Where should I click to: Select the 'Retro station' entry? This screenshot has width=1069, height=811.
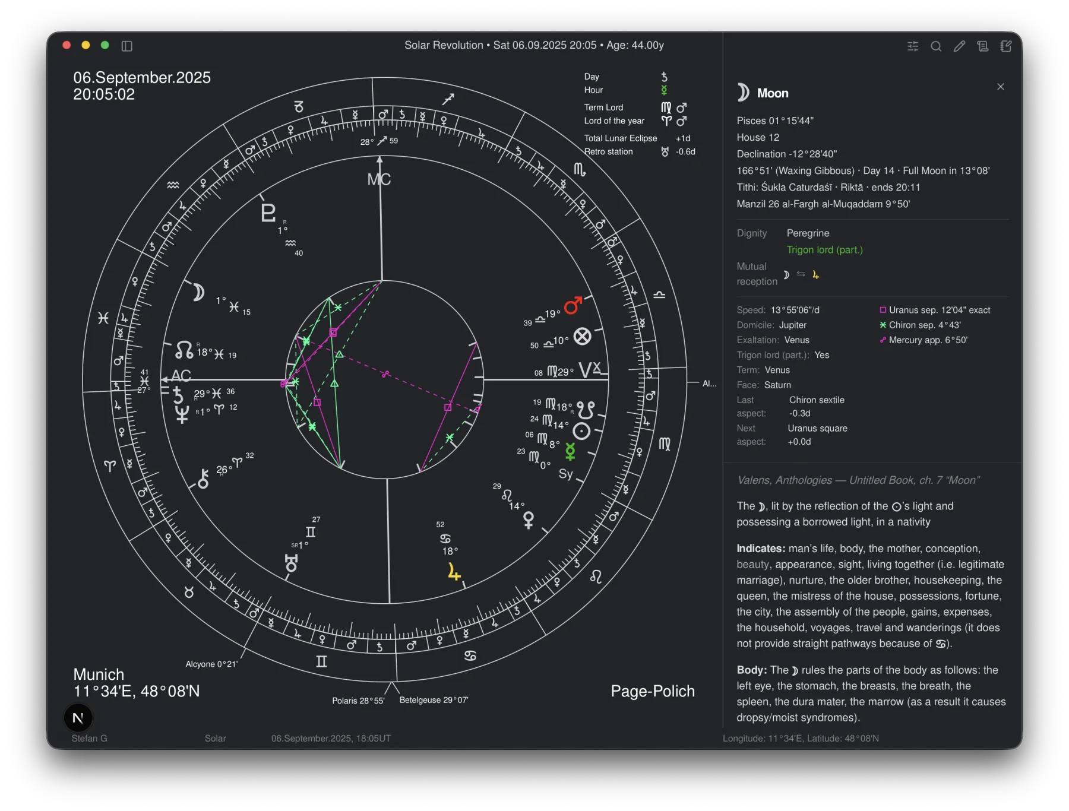click(x=640, y=152)
